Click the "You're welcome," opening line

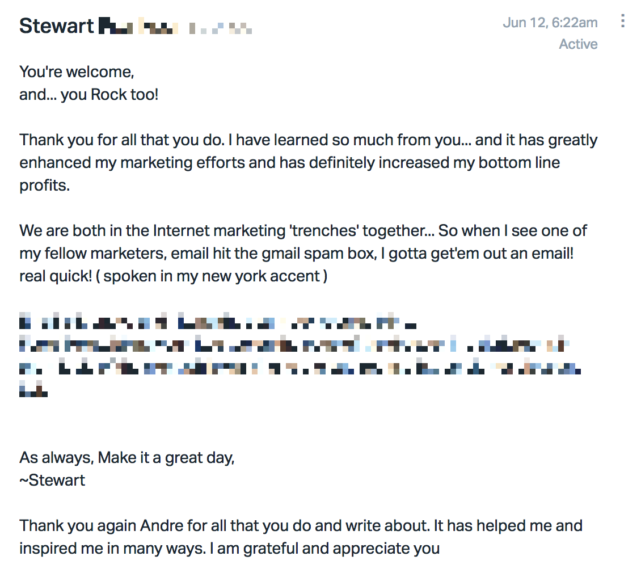point(77,72)
